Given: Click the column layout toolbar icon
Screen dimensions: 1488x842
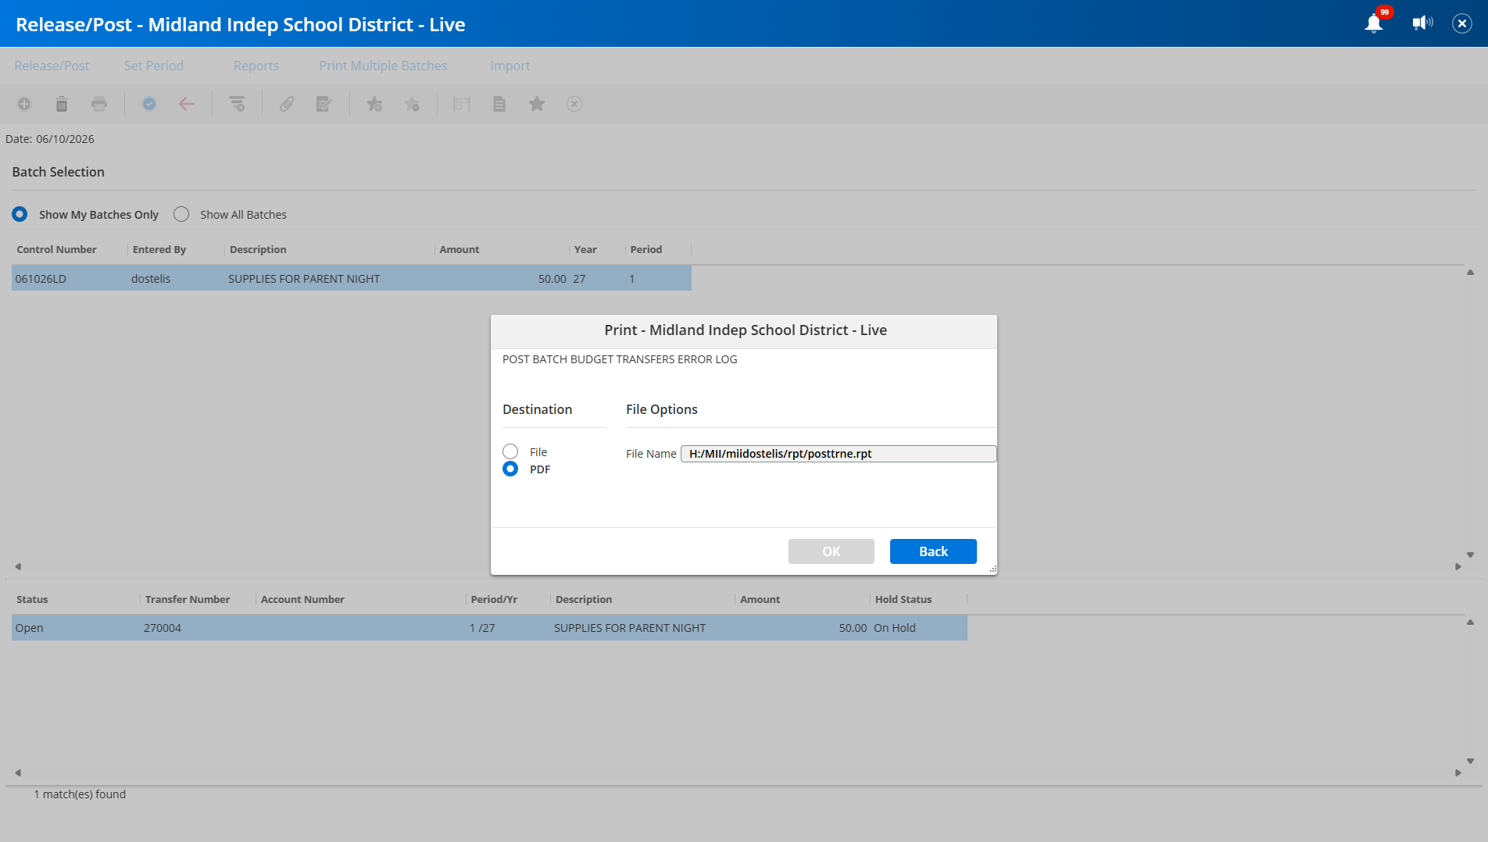Looking at the screenshot, I should (462, 104).
